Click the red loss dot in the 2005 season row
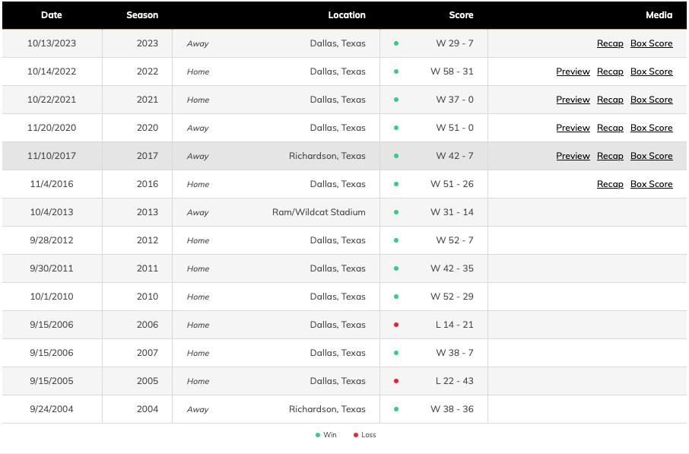 (x=396, y=381)
